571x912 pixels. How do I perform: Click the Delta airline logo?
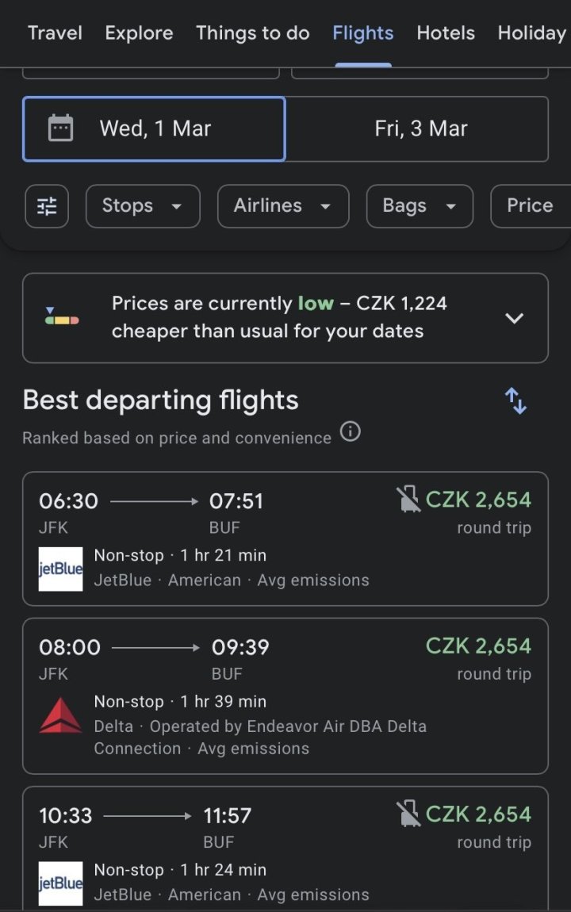coord(60,716)
